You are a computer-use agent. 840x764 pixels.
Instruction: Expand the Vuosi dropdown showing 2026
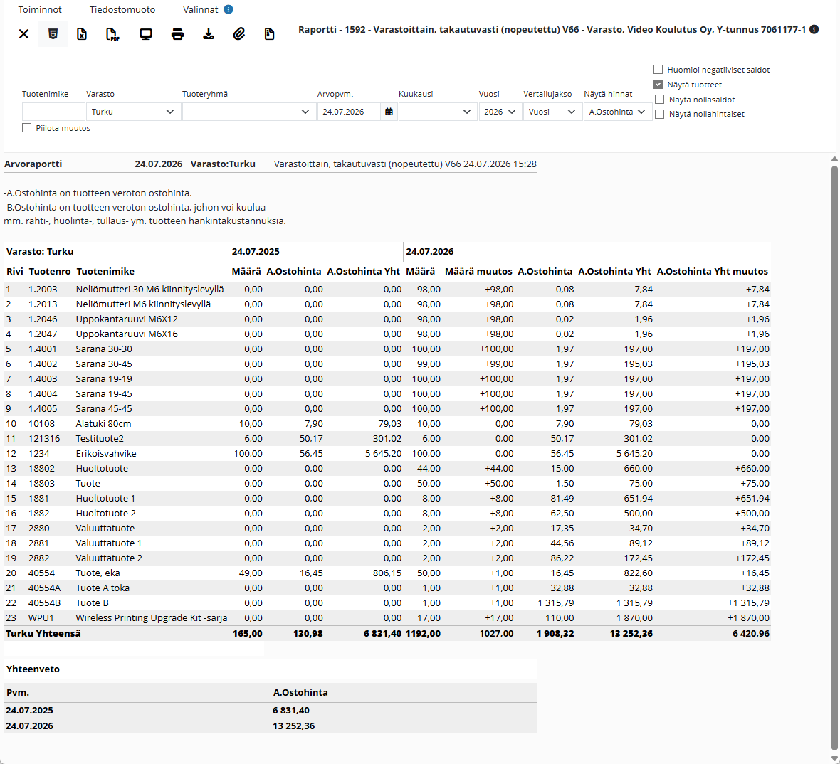[500, 112]
